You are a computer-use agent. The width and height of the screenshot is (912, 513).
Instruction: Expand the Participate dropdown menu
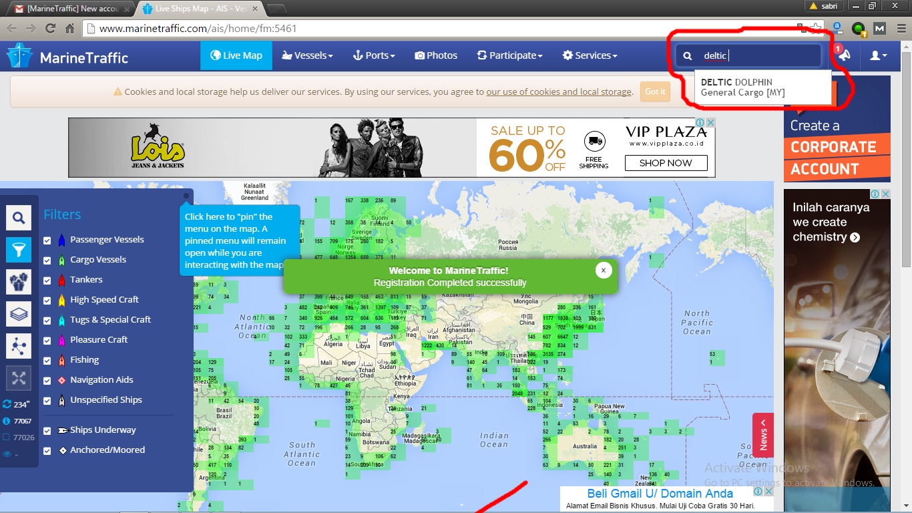(x=510, y=55)
